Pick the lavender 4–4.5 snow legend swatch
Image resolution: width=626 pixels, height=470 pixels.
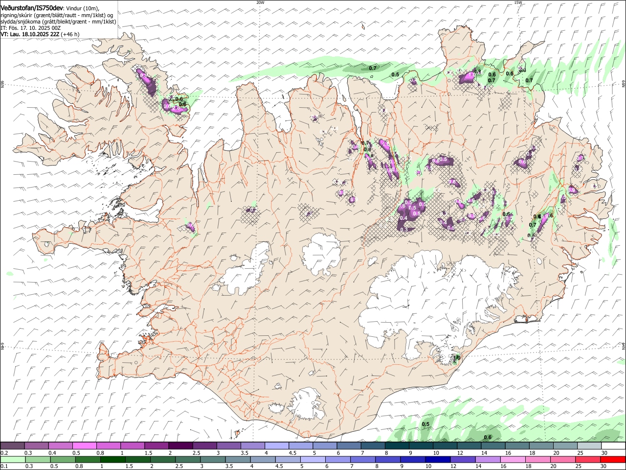[x=277, y=446]
